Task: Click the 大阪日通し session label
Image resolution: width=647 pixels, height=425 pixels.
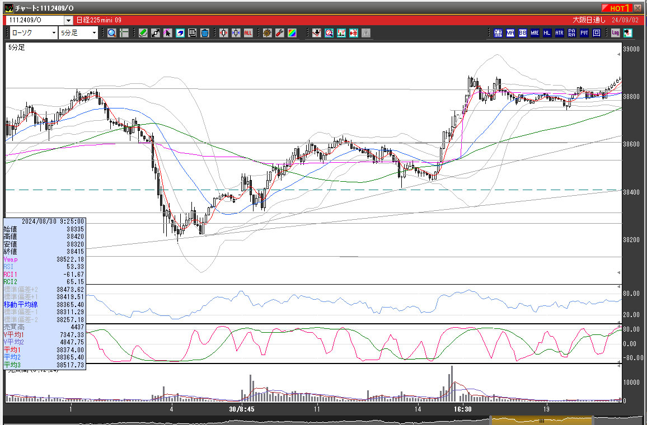Action: (x=589, y=20)
